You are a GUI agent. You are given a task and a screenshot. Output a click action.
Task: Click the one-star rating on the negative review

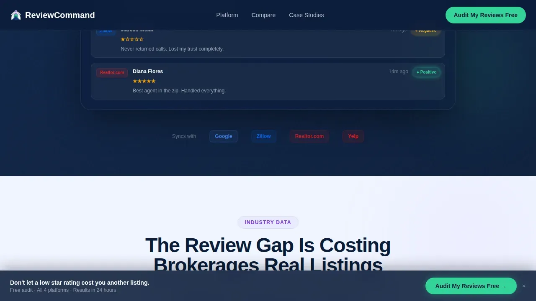click(x=132, y=39)
